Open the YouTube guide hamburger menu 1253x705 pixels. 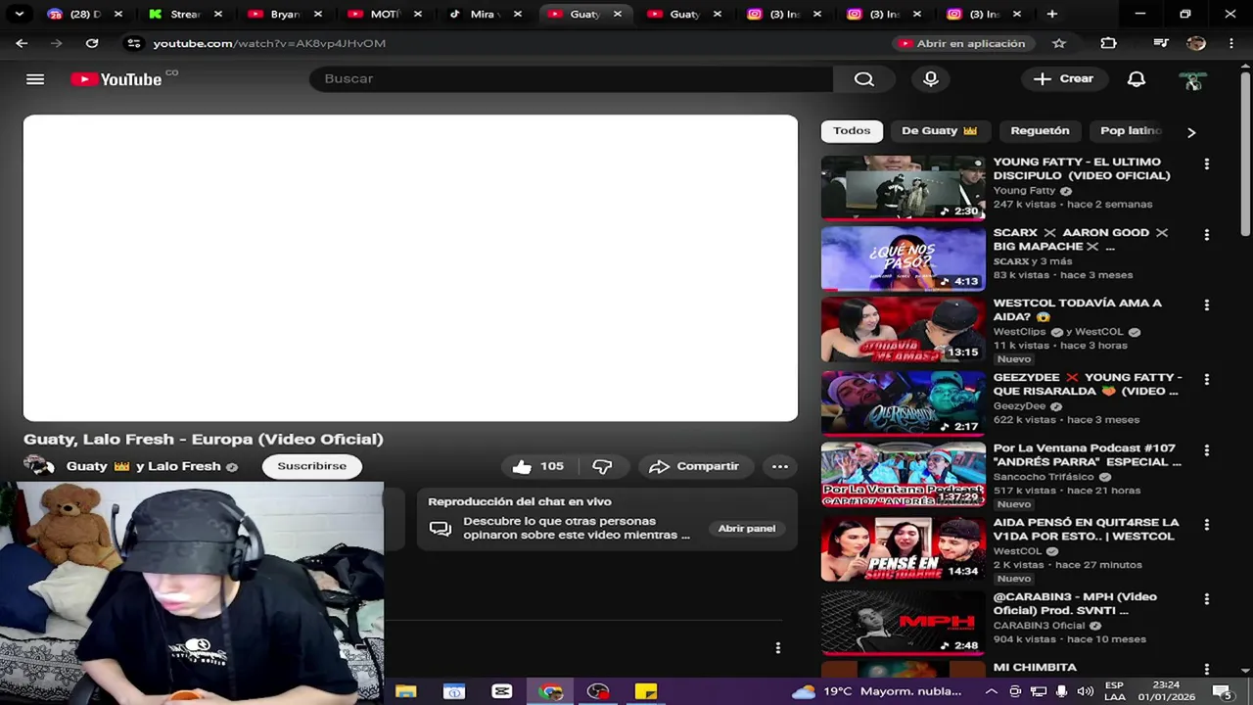pos(35,79)
